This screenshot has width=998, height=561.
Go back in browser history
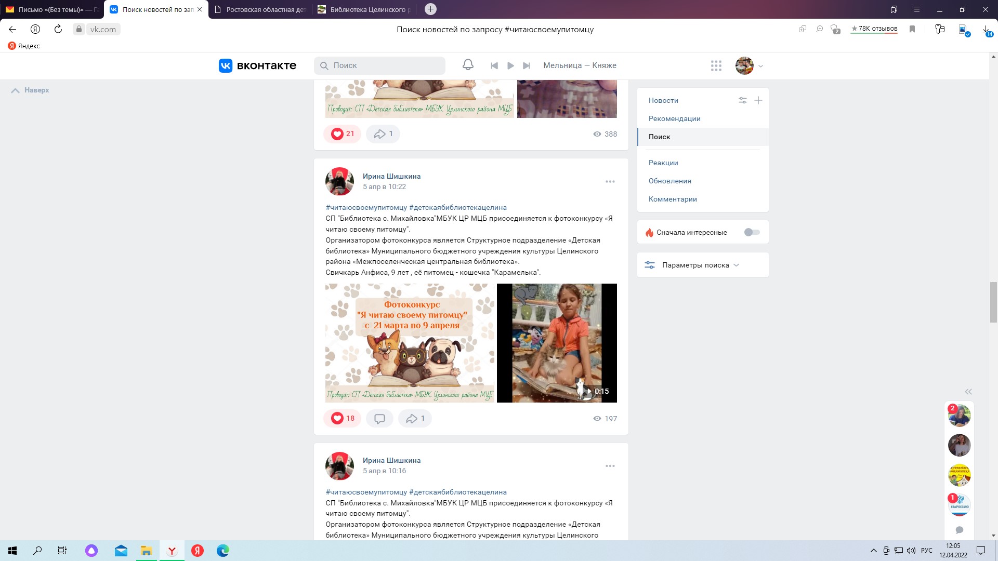point(12,29)
